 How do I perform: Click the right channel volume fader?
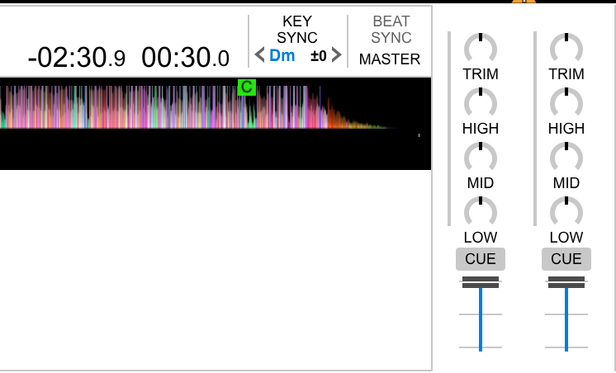click(x=566, y=283)
